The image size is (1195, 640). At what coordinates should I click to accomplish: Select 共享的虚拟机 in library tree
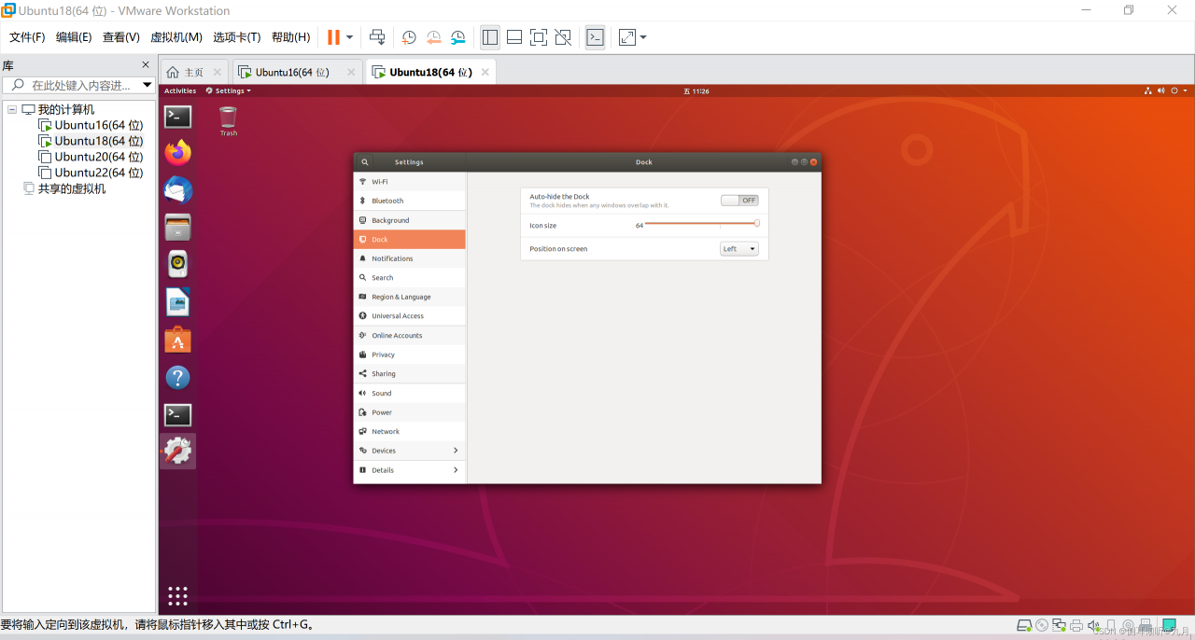coord(72,188)
